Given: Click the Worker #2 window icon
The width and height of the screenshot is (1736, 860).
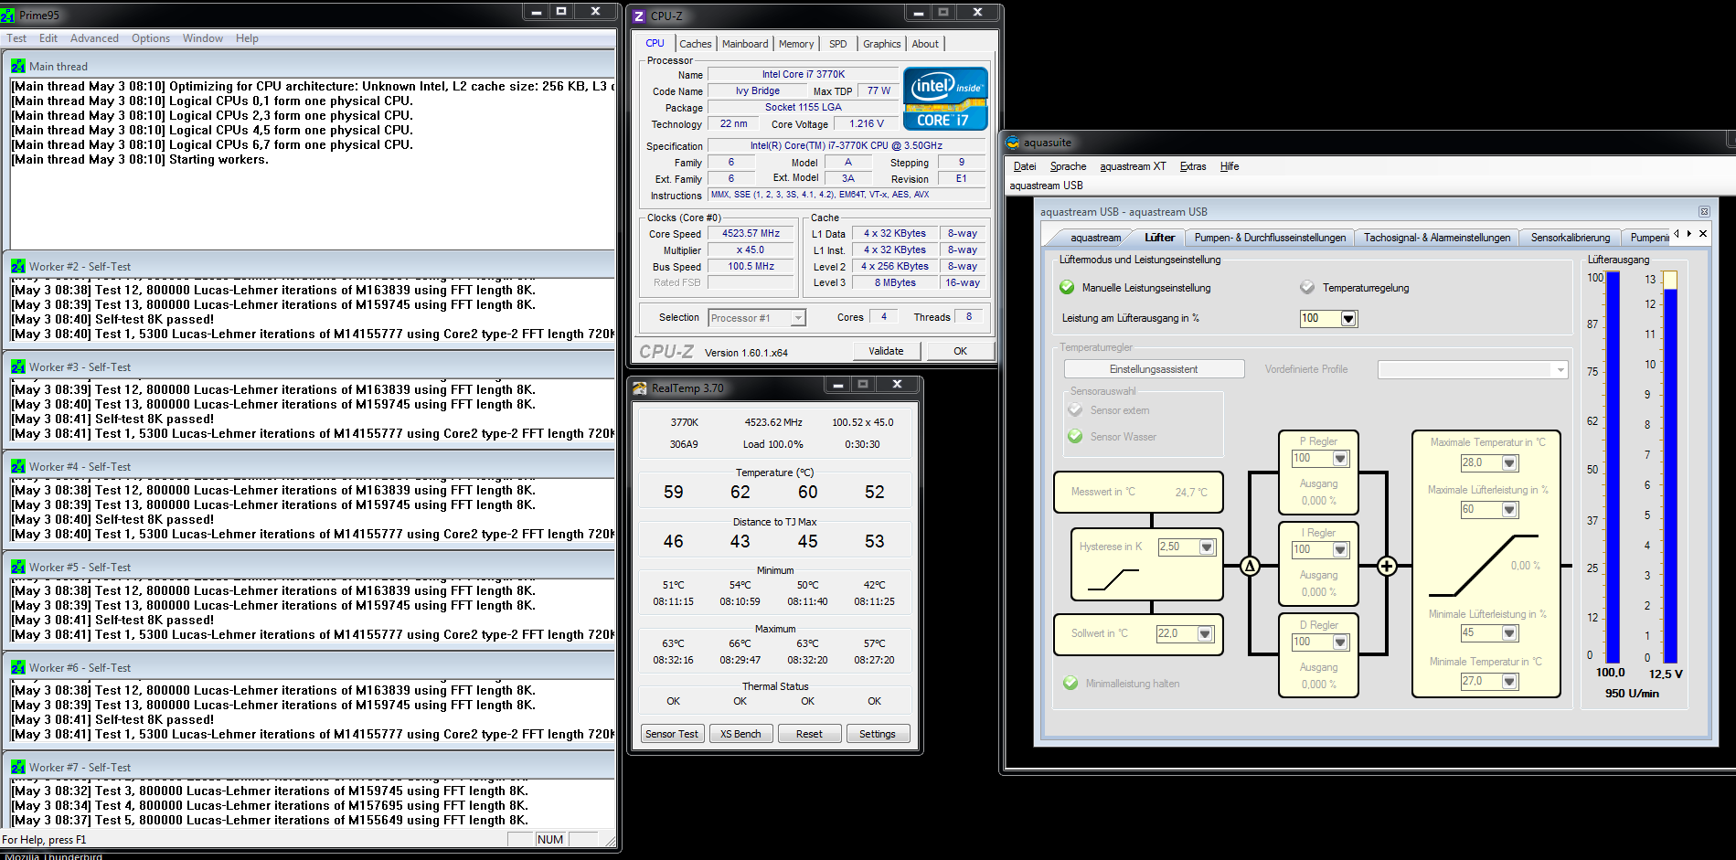Looking at the screenshot, I should (x=18, y=266).
